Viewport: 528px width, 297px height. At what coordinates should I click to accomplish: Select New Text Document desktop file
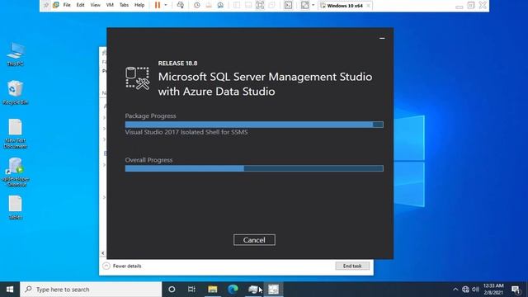[15, 134]
